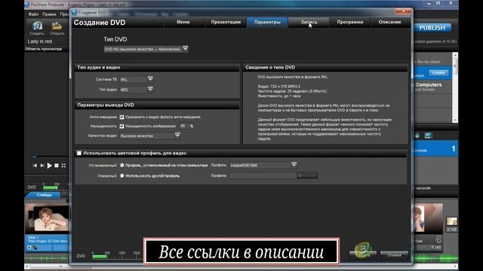
Task: Select the Слайды tab in main window
Action: pos(44,195)
